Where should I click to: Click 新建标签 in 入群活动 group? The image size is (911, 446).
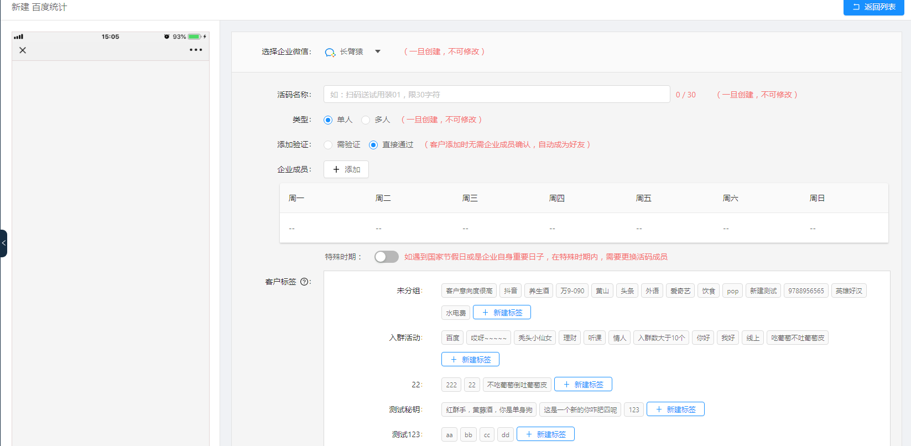pyautogui.click(x=470, y=360)
